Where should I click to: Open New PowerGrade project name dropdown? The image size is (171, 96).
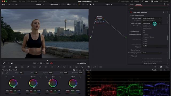coord(85,1)
